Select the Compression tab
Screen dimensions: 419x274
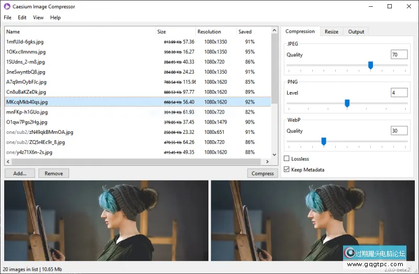(300, 31)
